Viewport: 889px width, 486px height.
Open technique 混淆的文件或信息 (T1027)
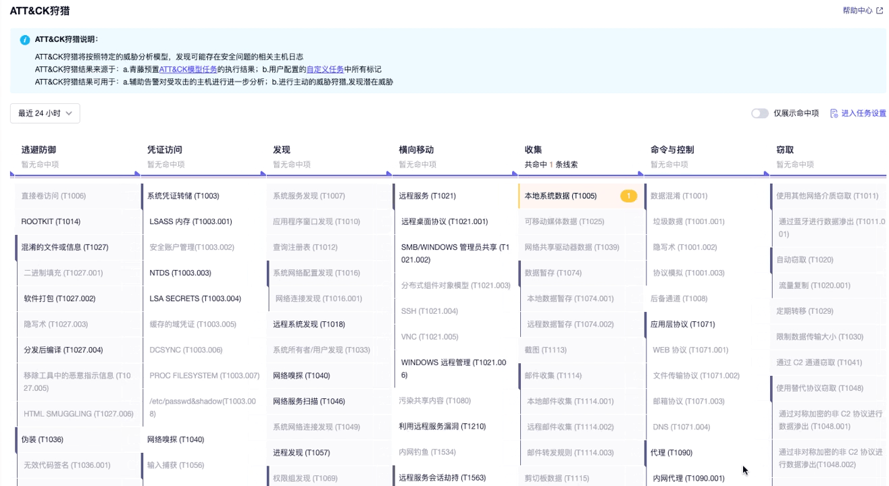(x=65, y=248)
